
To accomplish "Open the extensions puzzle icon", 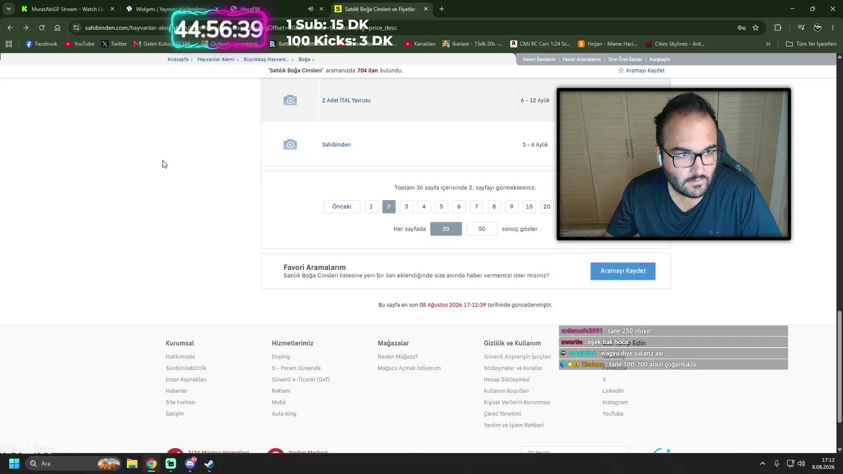I will pyautogui.click(x=778, y=28).
